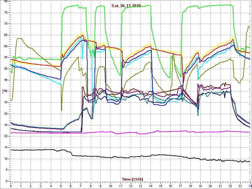The image size is (252, 189).
Task: Pick hour 13 label on time axis
Action: pyautogui.click(x=140, y=186)
